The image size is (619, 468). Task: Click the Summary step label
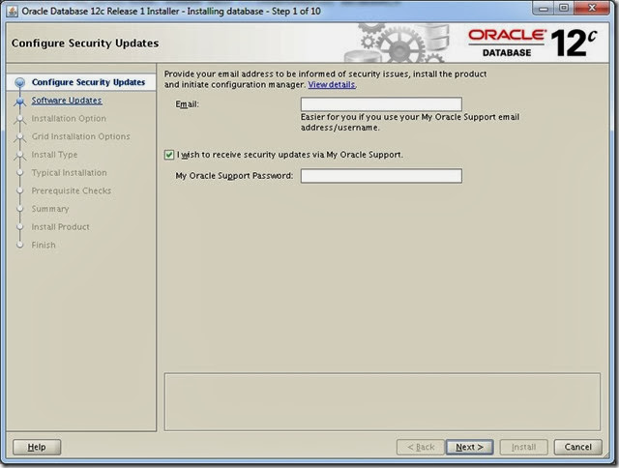click(x=50, y=209)
